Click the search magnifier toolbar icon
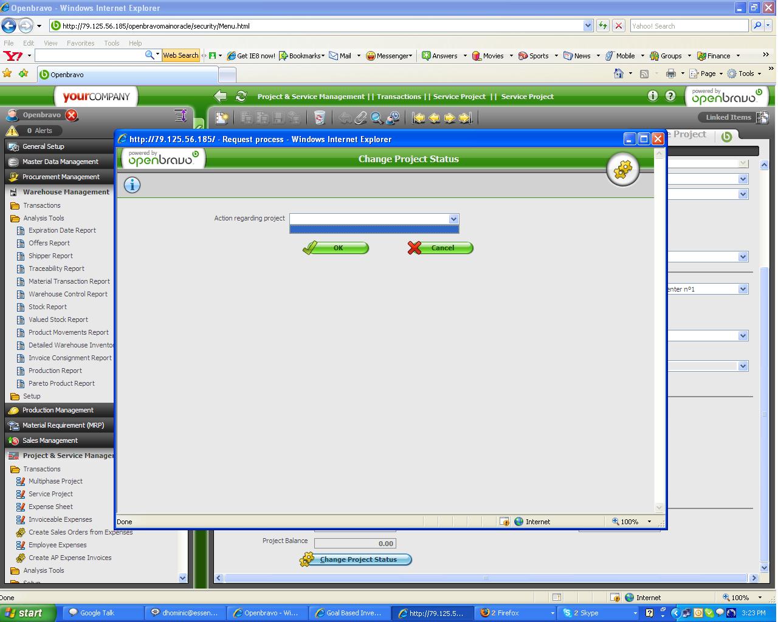 (x=377, y=118)
